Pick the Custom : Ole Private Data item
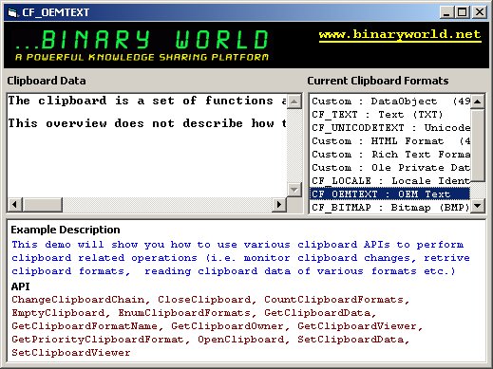Viewport: 493px width, 369px height. pyautogui.click(x=389, y=168)
